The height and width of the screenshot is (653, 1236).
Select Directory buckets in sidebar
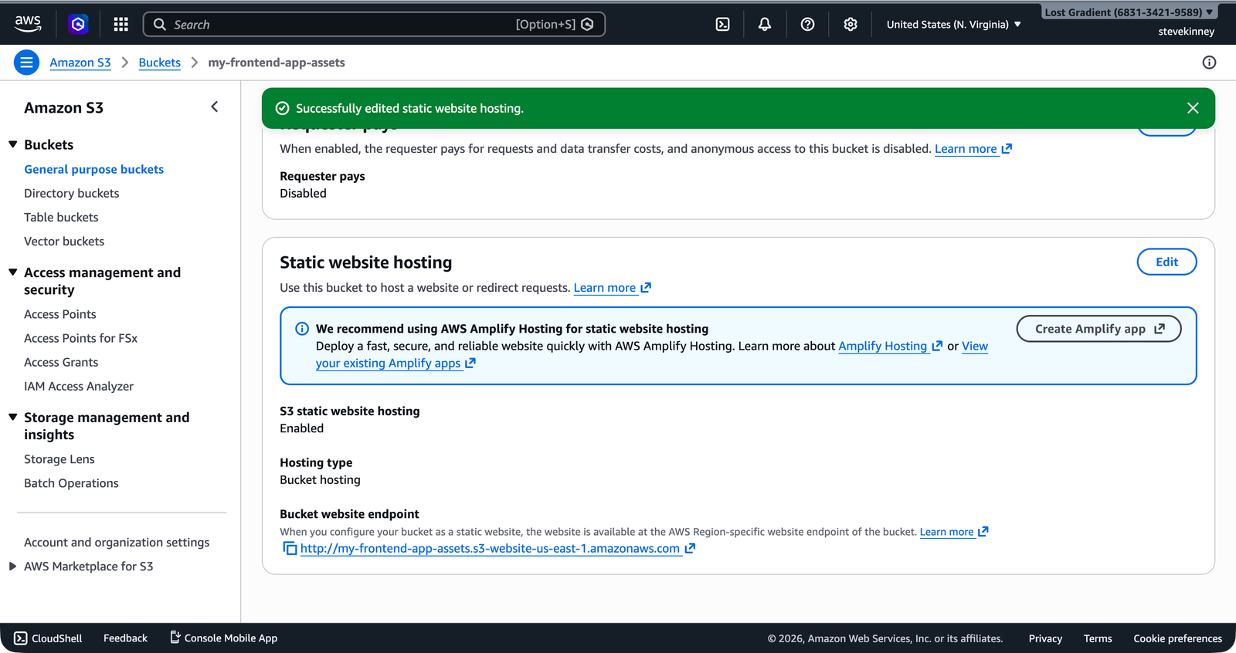[x=71, y=193]
